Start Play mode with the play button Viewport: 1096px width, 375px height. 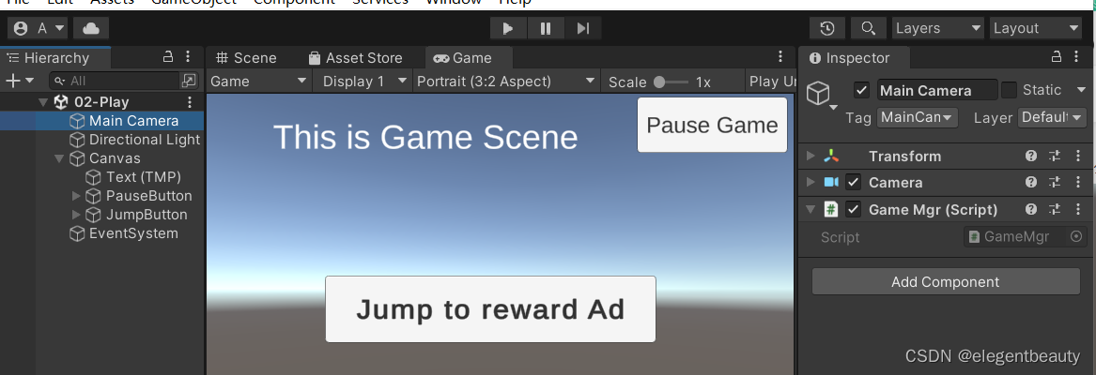[508, 29]
